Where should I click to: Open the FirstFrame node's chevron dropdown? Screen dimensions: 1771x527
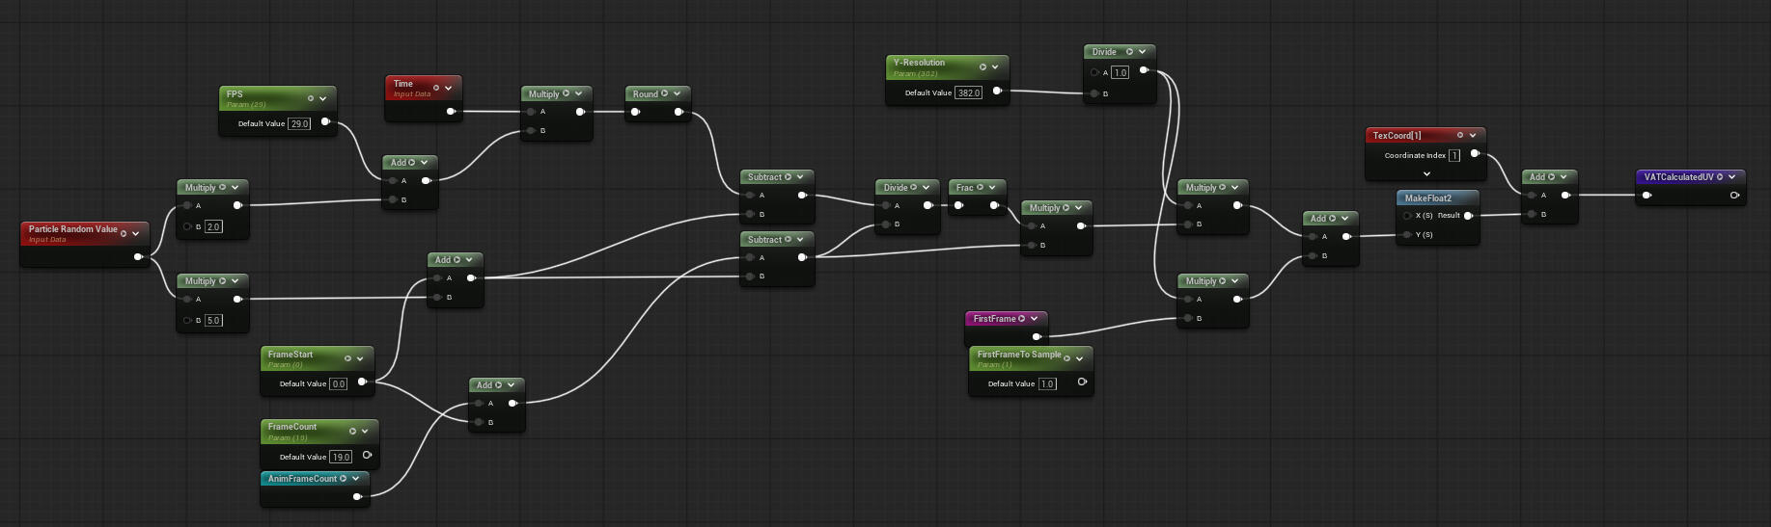tap(1034, 318)
